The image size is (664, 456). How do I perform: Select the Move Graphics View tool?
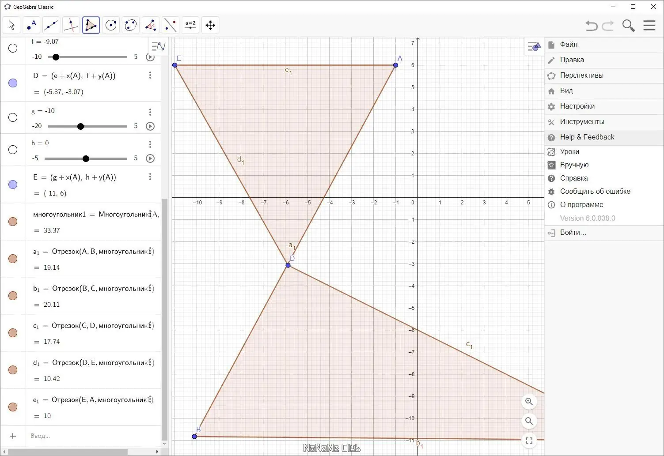210,25
